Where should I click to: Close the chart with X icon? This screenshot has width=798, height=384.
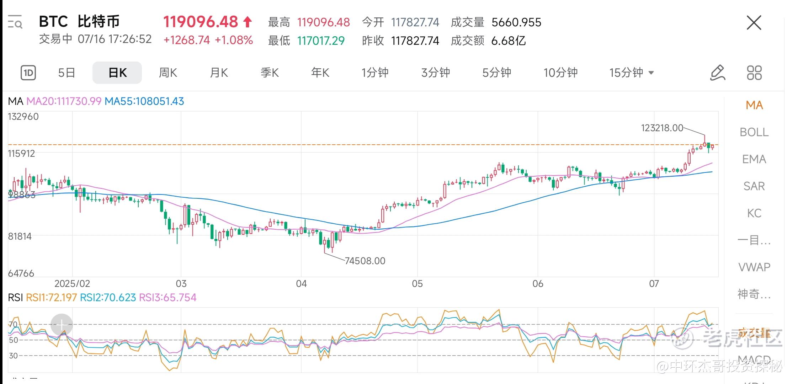pyautogui.click(x=754, y=23)
